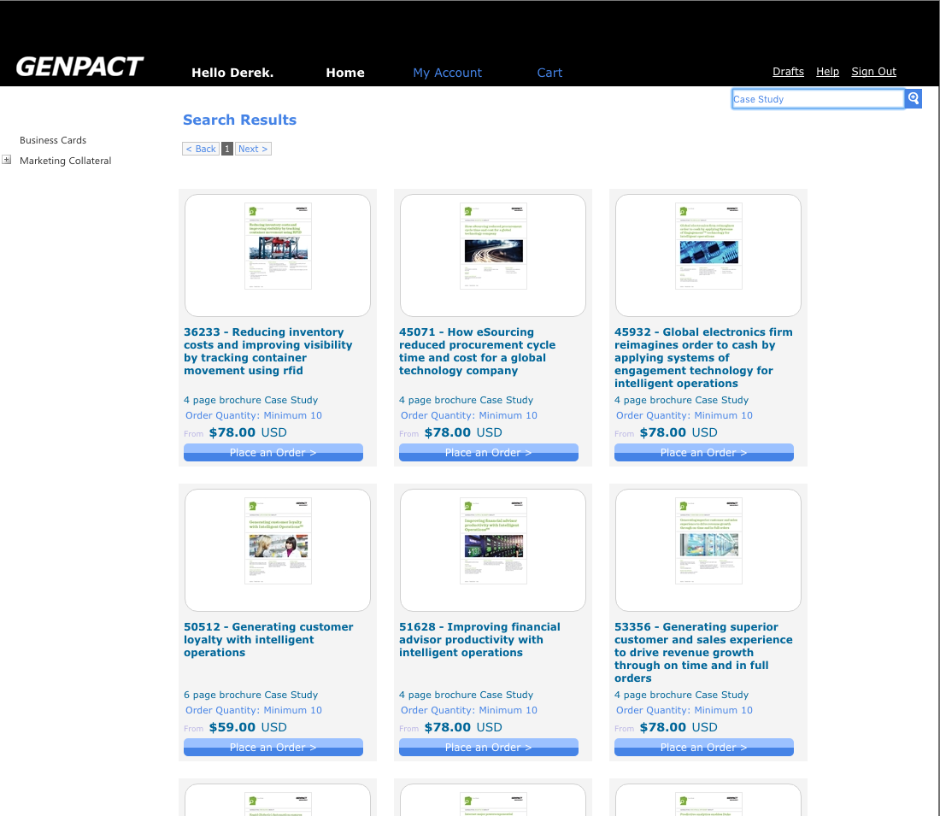The image size is (940, 816).
Task: Expand the Marketing Collateral tree node
Action: [x=7, y=160]
